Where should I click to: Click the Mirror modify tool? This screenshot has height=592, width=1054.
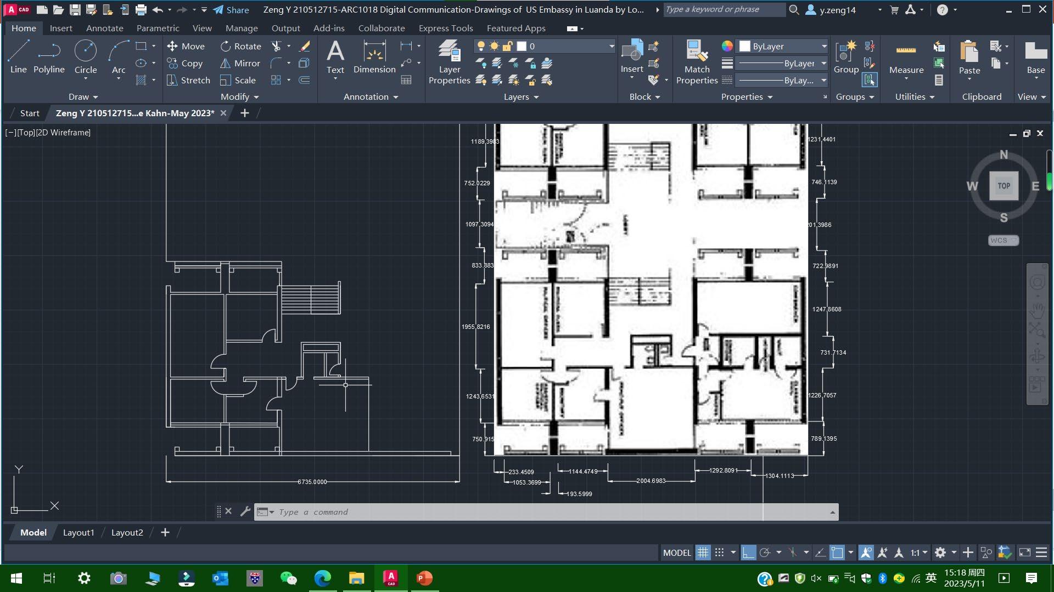point(240,63)
